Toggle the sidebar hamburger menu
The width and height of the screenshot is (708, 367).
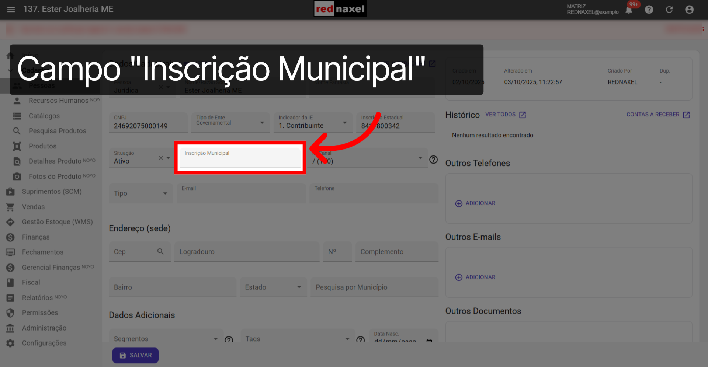coord(11,10)
